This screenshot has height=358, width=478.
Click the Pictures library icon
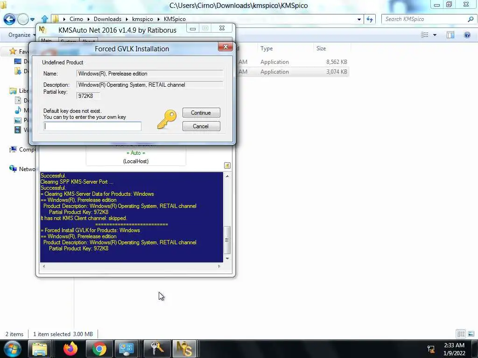pos(18,120)
